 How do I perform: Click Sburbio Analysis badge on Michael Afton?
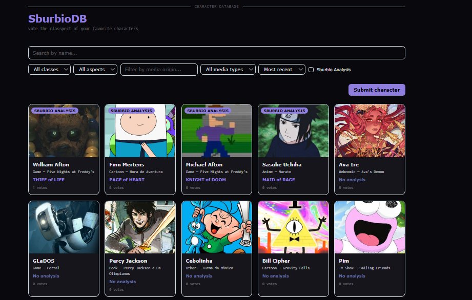[208, 111]
